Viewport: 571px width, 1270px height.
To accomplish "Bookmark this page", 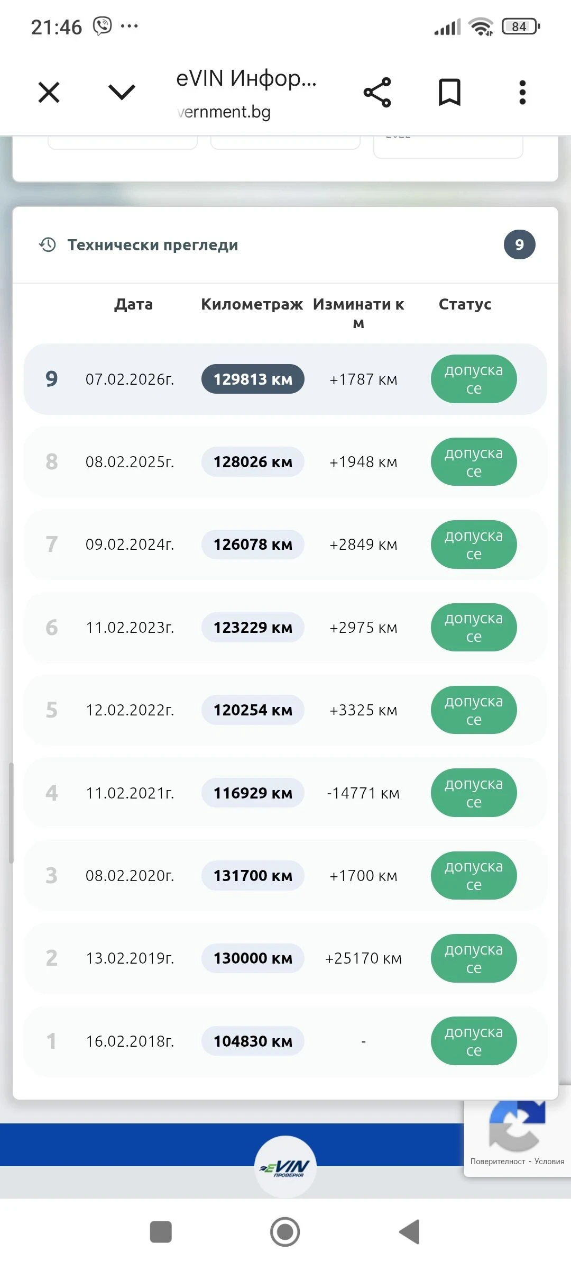I will tap(449, 93).
